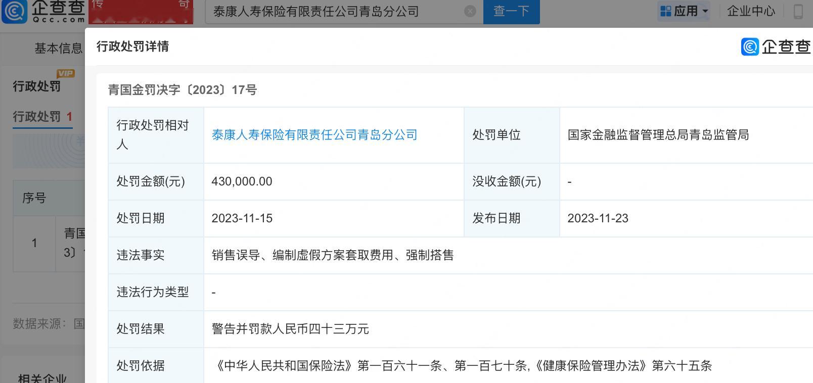Image resolution: width=813 pixels, height=383 pixels.
Task: Click the 行政处罚详情 panel title
Action: coord(132,46)
